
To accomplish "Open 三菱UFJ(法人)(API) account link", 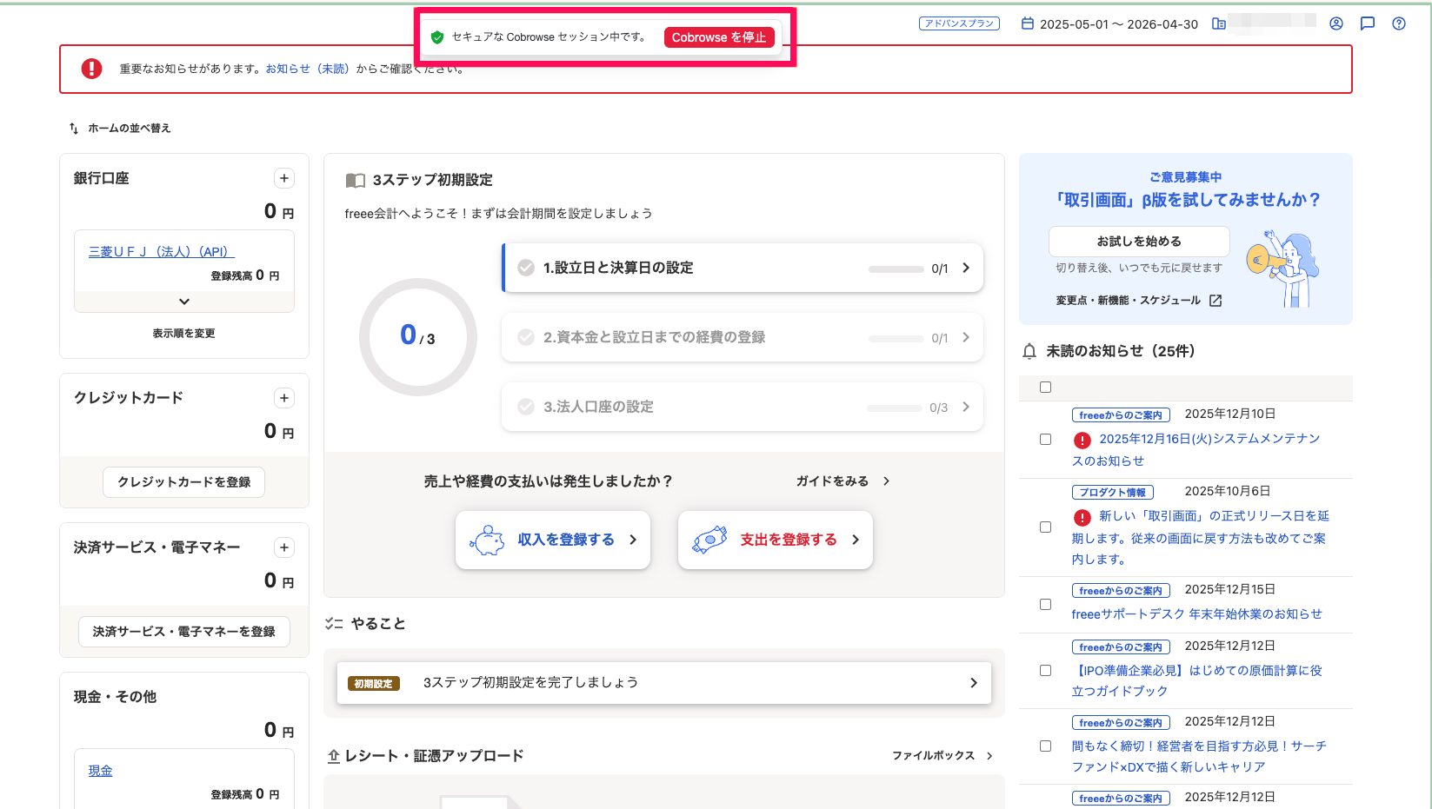I will point(162,252).
